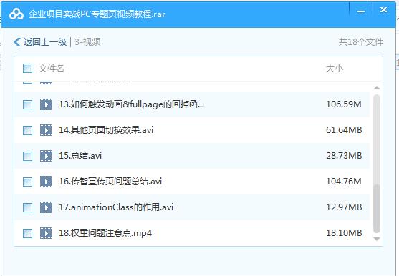Minimize the rar preview window

361,11
